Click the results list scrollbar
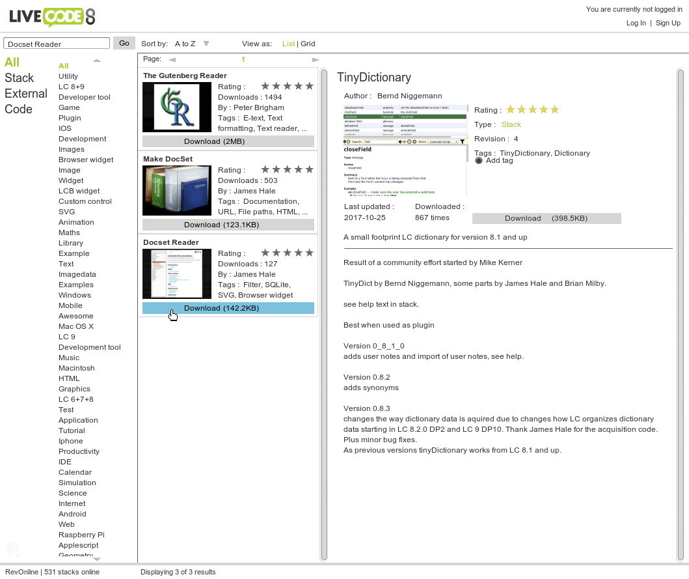Image resolution: width=689 pixels, height=579 pixels. [x=324, y=315]
